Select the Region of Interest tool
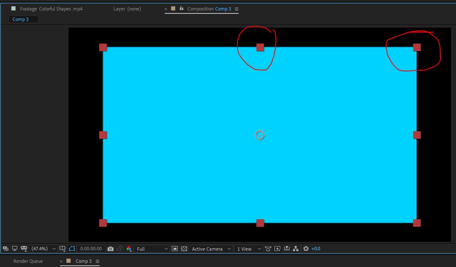Screen dimensions: 456x267 click(x=175, y=249)
